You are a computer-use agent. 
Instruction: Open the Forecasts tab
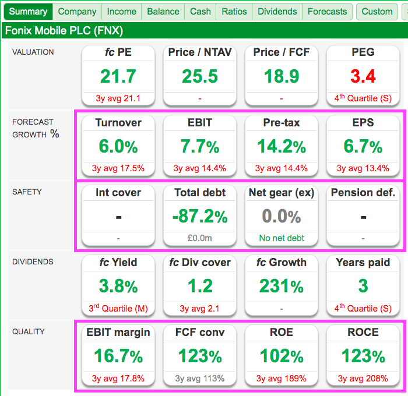click(x=327, y=12)
